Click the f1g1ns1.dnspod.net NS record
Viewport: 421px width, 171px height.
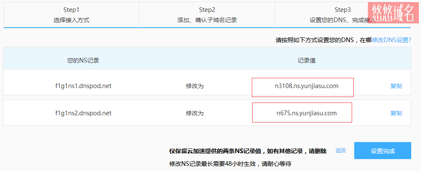tap(83, 86)
